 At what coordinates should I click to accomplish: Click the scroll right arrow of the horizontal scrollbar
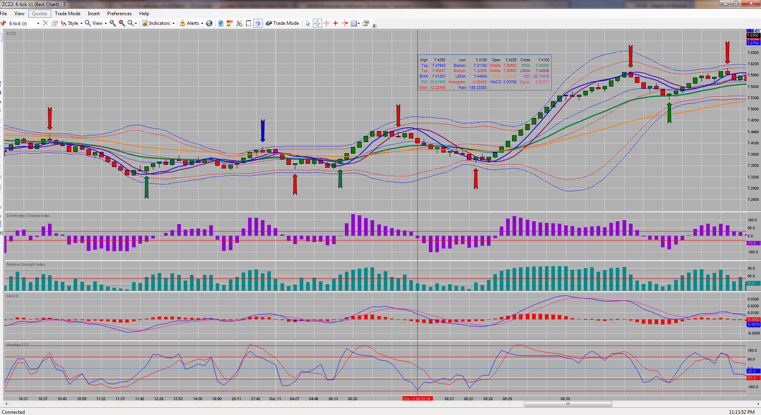757,404
